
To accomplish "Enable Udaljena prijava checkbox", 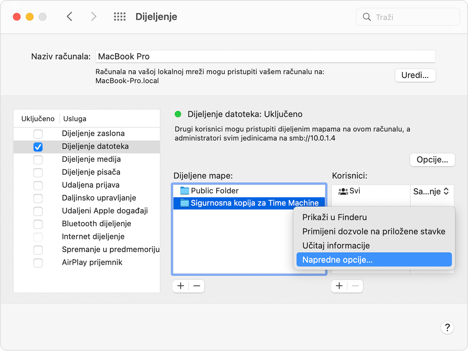I will click(x=38, y=185).
